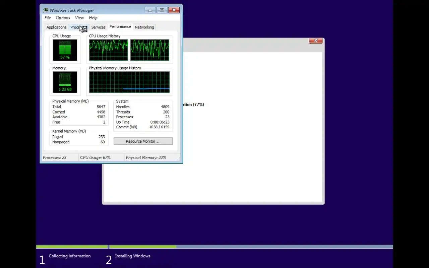Click the Paged kernel memory value 233
The image size is (429, 268).
102,137
